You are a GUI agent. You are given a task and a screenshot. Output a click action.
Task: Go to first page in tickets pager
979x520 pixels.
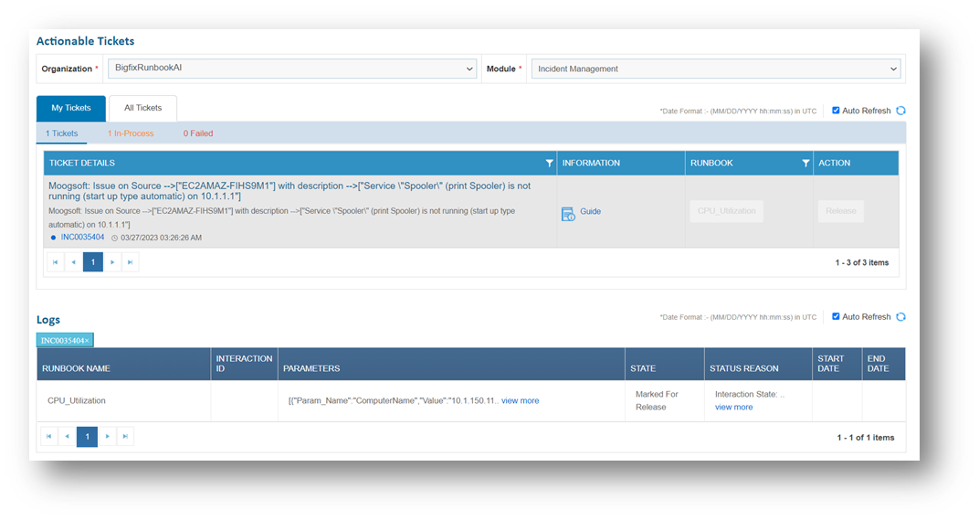[x=55, y=262]
